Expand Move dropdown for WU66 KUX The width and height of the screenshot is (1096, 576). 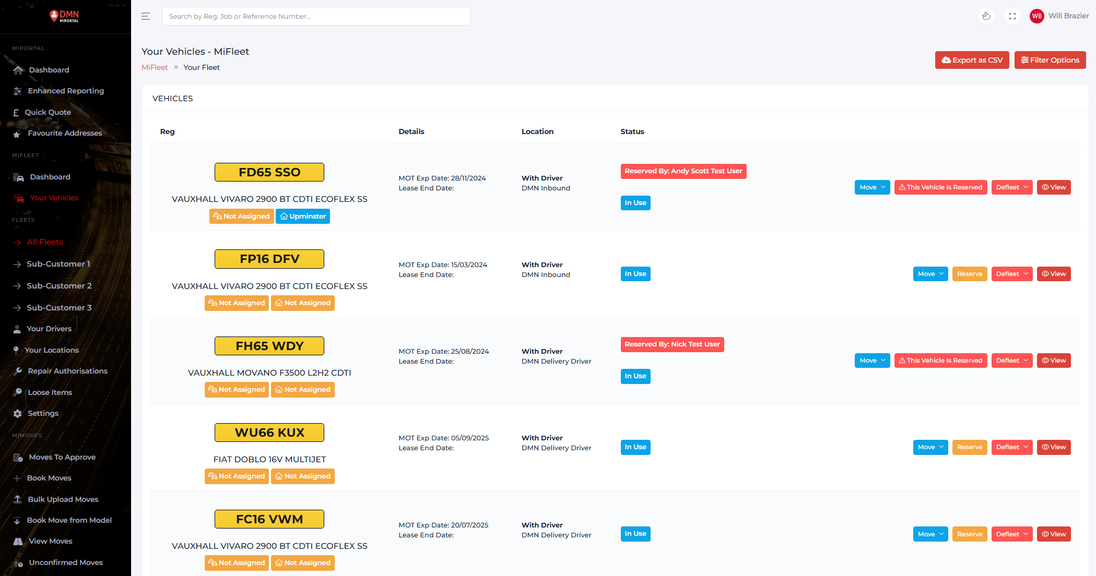pos(930,447)
